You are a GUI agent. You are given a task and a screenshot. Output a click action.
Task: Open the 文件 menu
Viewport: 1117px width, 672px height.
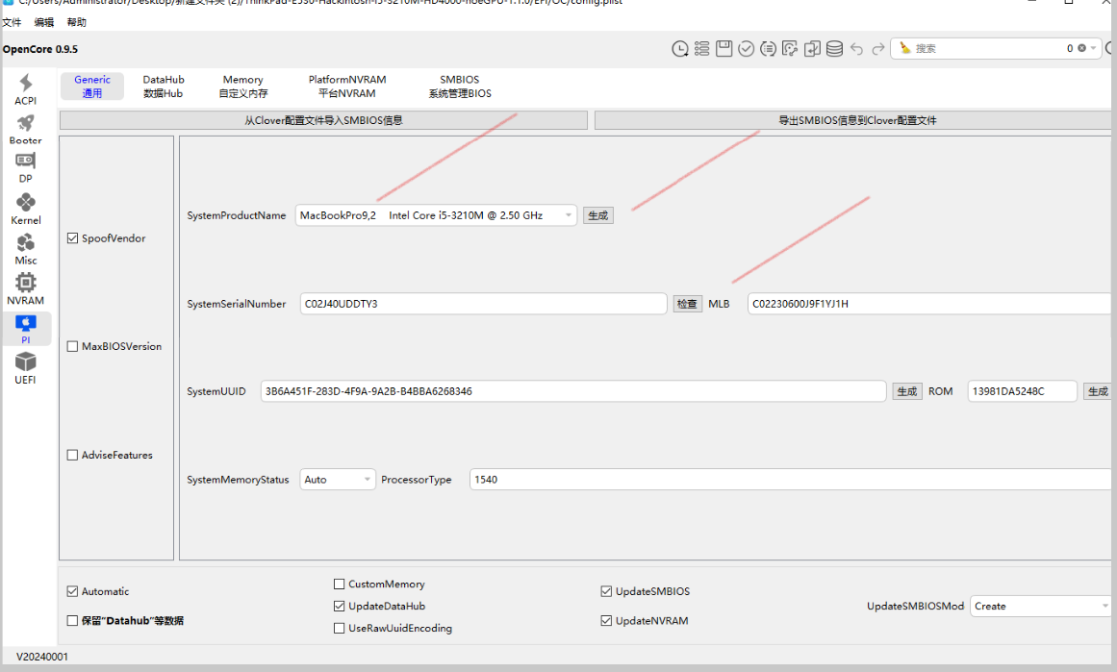[x=13, y=22]
